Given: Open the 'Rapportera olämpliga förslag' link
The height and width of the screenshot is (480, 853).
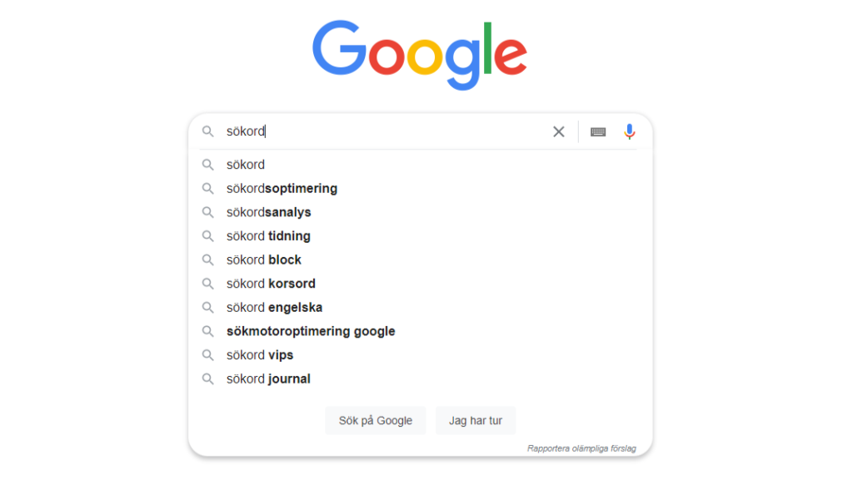Looking at the screenshot, I should 581,448.
